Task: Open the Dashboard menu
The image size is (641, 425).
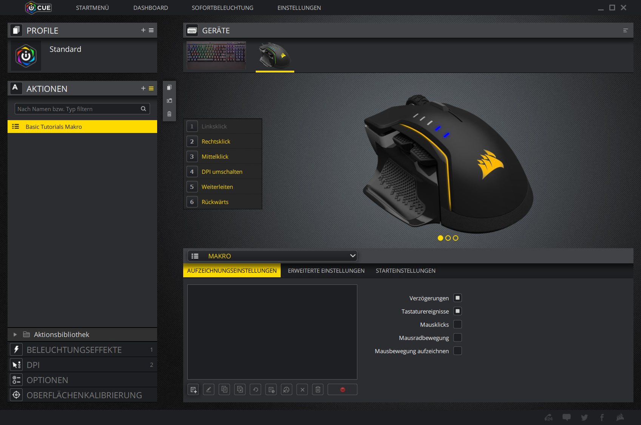Action: click(150, 8)
